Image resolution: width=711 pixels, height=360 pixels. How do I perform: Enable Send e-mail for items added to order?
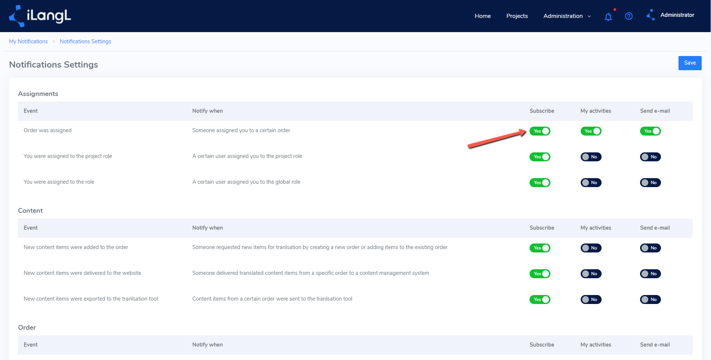point(650,248)
